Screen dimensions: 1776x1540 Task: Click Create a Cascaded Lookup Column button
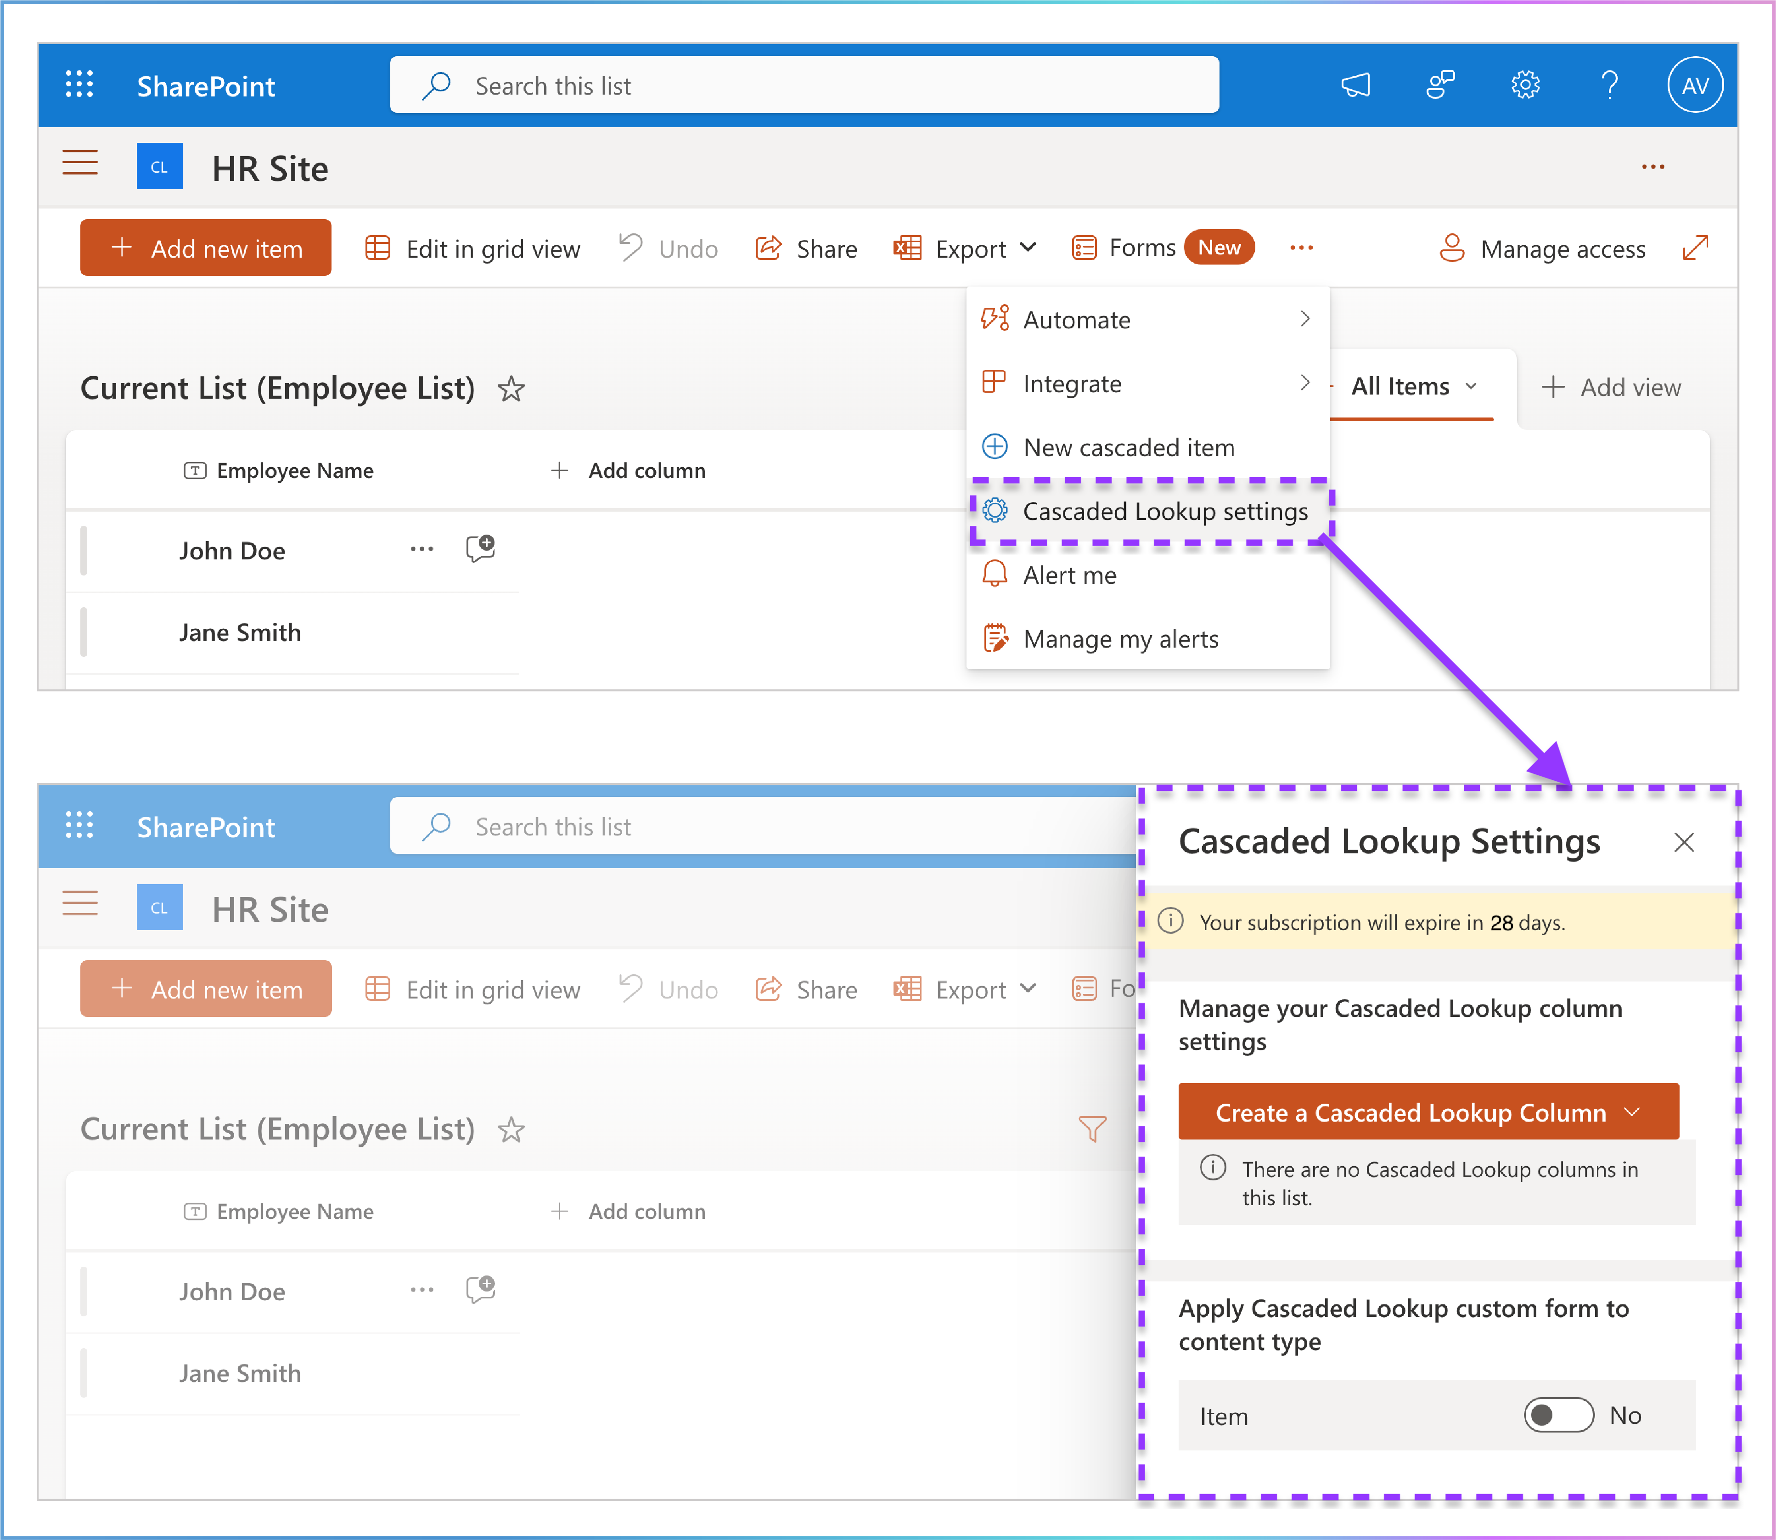1428,1112
